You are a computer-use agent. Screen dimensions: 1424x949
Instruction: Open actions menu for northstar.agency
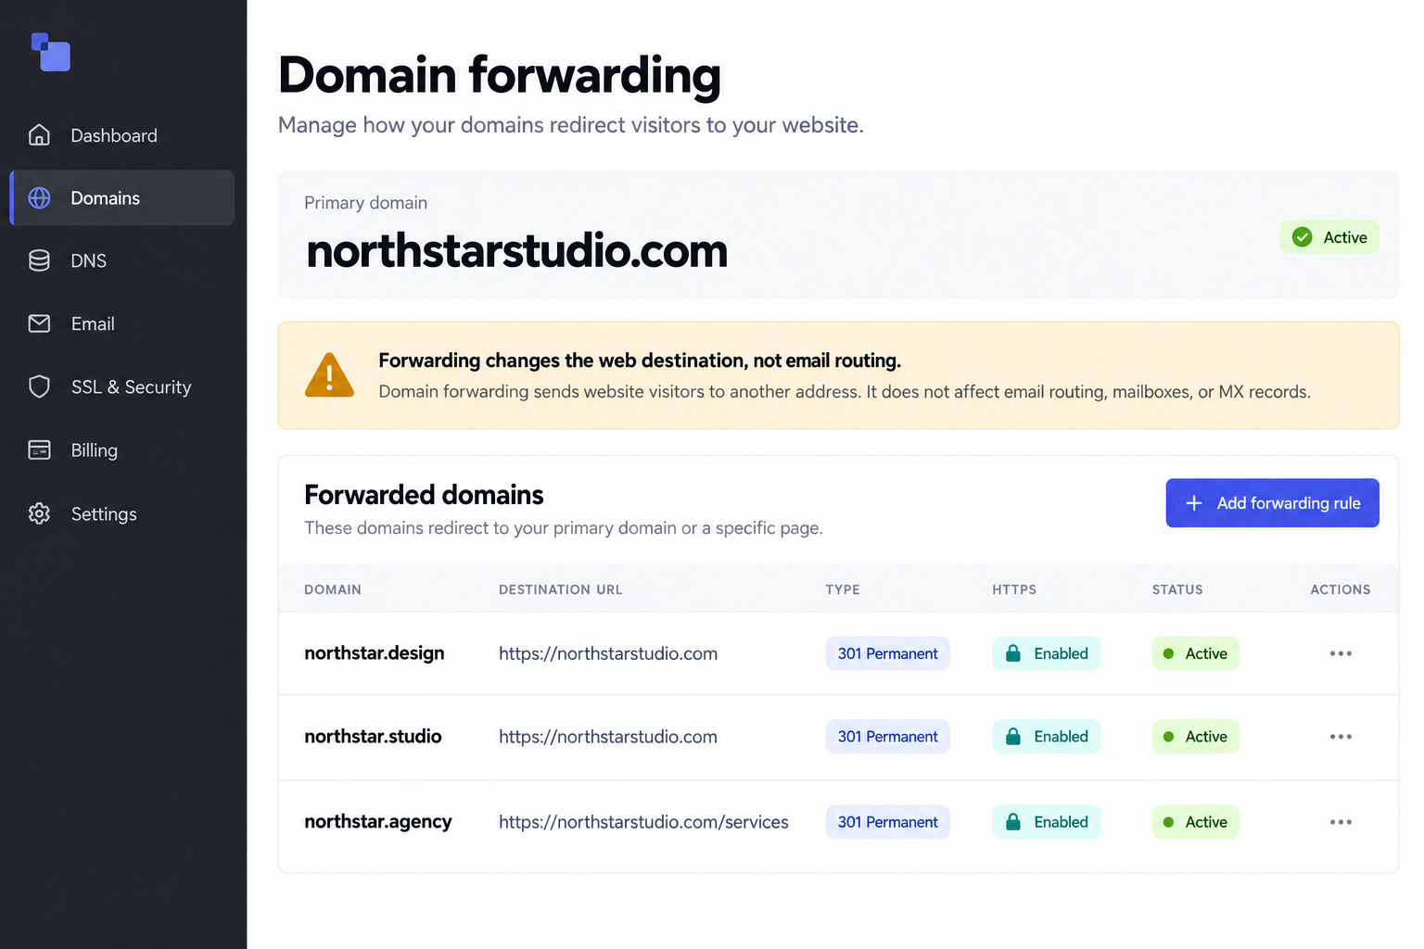[x=1341, y=822]
